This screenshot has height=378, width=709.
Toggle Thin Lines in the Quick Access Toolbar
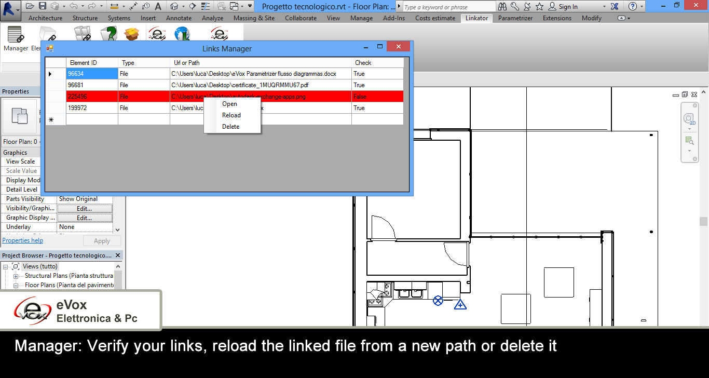pos(204,6)
